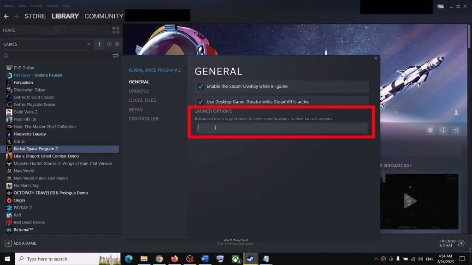Open the library advanced filter icon
Screen dimensions: 472x265
pyautogui.click(x=116, y=56)
